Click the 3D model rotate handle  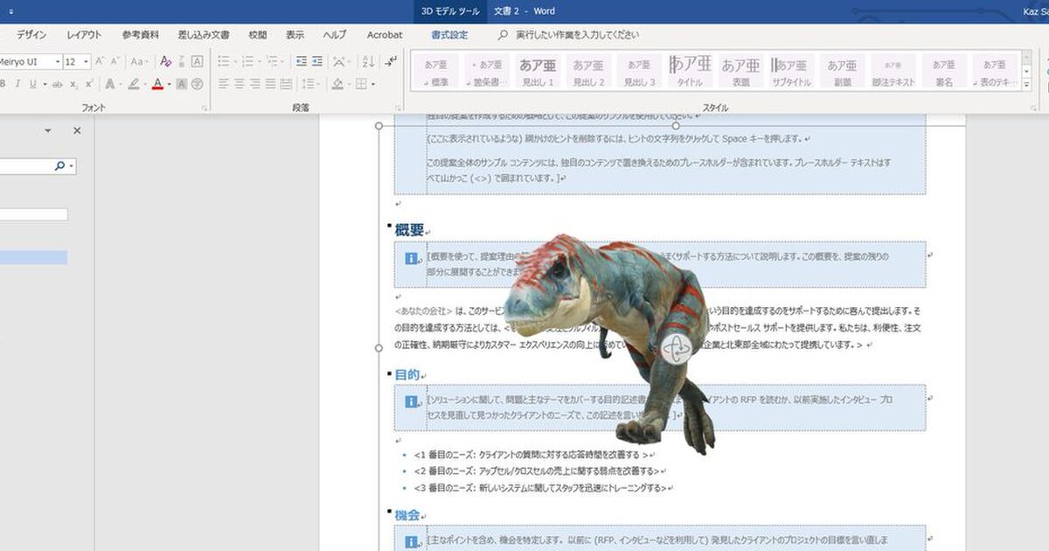[676, 348]
